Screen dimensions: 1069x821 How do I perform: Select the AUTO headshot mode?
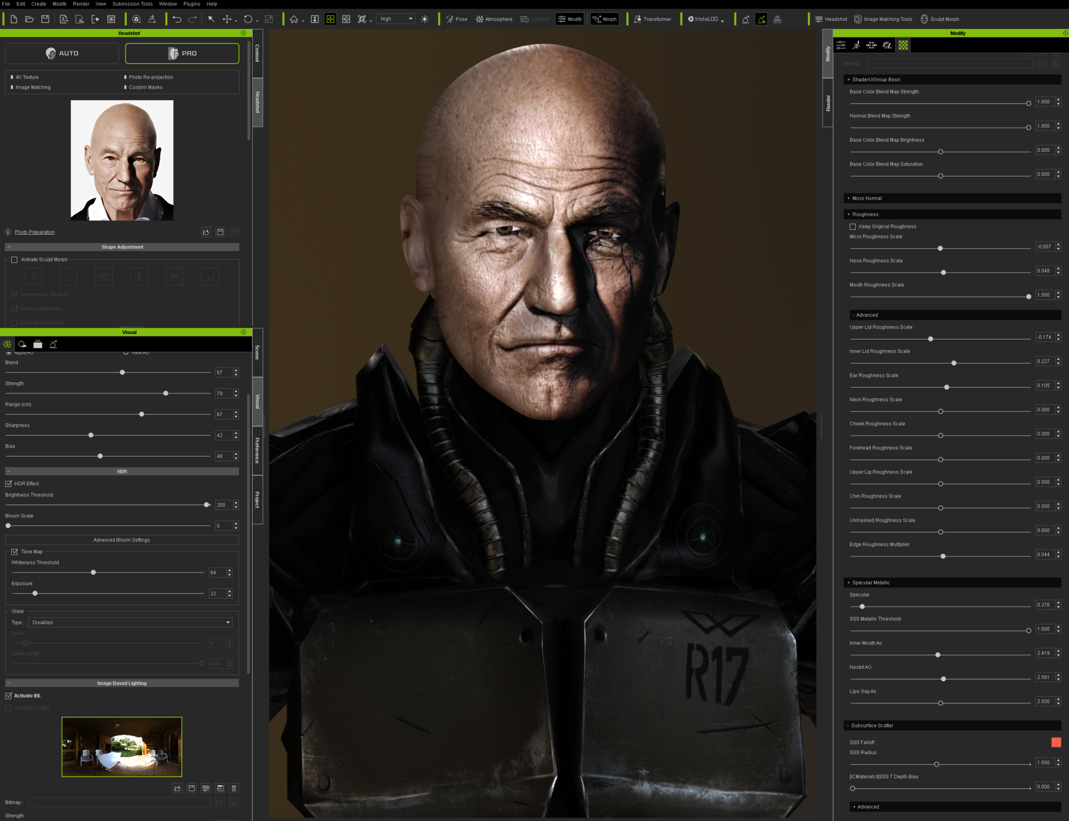coord(62,53)
